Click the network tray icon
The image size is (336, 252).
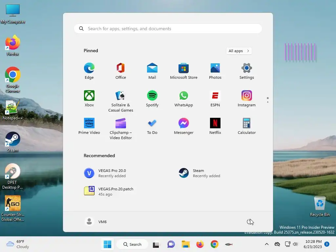[x=287, y=244]
